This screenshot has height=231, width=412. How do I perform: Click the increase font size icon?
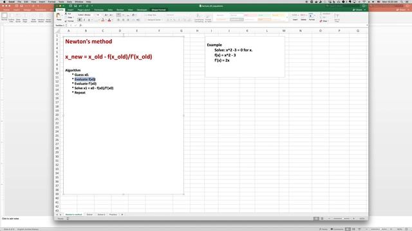pos(106,15)
